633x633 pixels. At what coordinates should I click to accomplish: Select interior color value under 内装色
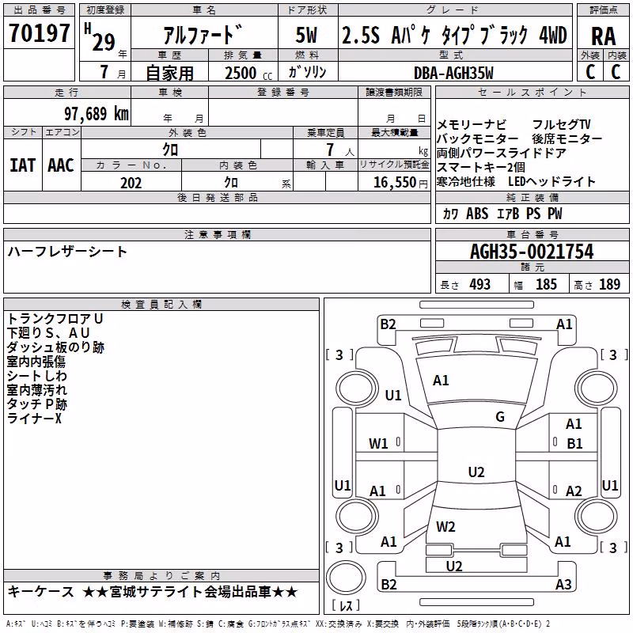[231, 183]
